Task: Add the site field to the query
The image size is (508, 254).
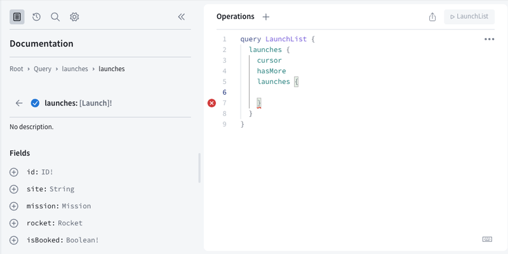Action: click(14, 189)
